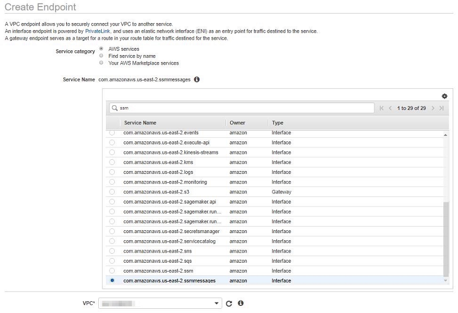Screen dimensions: 458x313
Task: Select the logs service radio button
Action: point(112,172)
